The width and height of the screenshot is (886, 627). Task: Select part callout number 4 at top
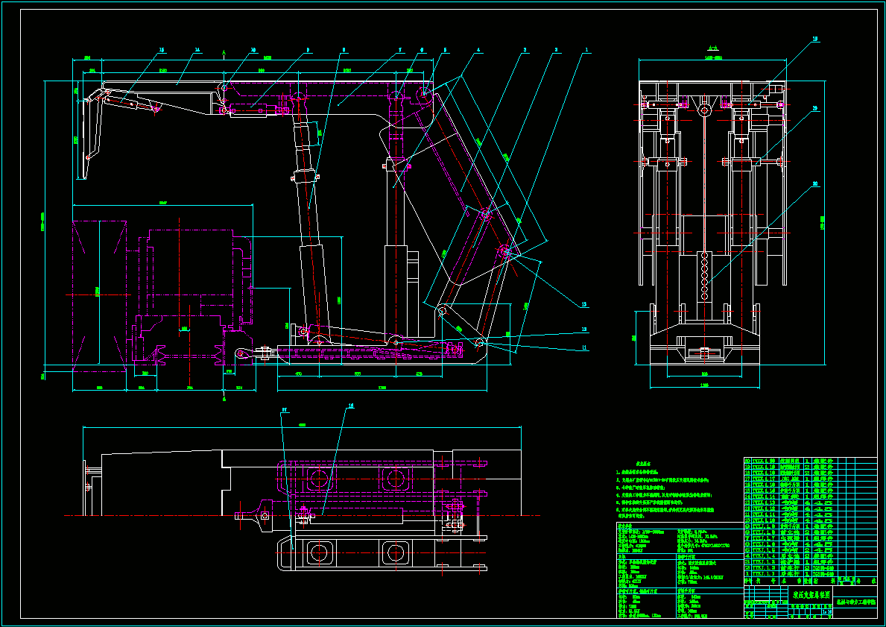(478, 50)
